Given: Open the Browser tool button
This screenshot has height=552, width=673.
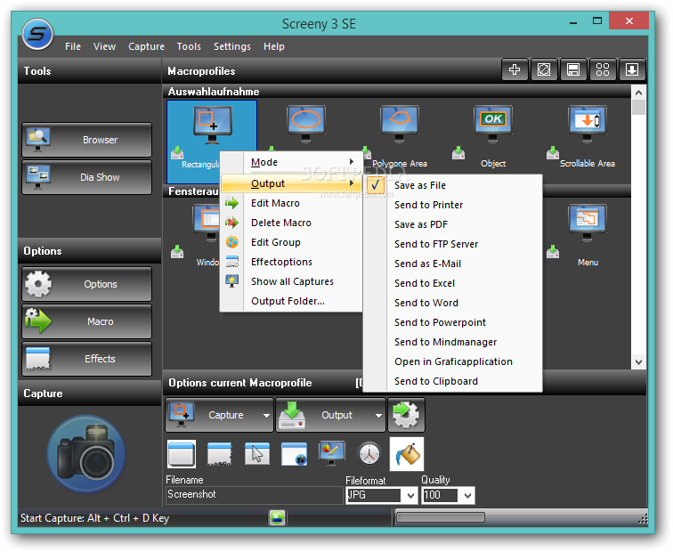Looking at the screenshot, I should tap(86, 140).
